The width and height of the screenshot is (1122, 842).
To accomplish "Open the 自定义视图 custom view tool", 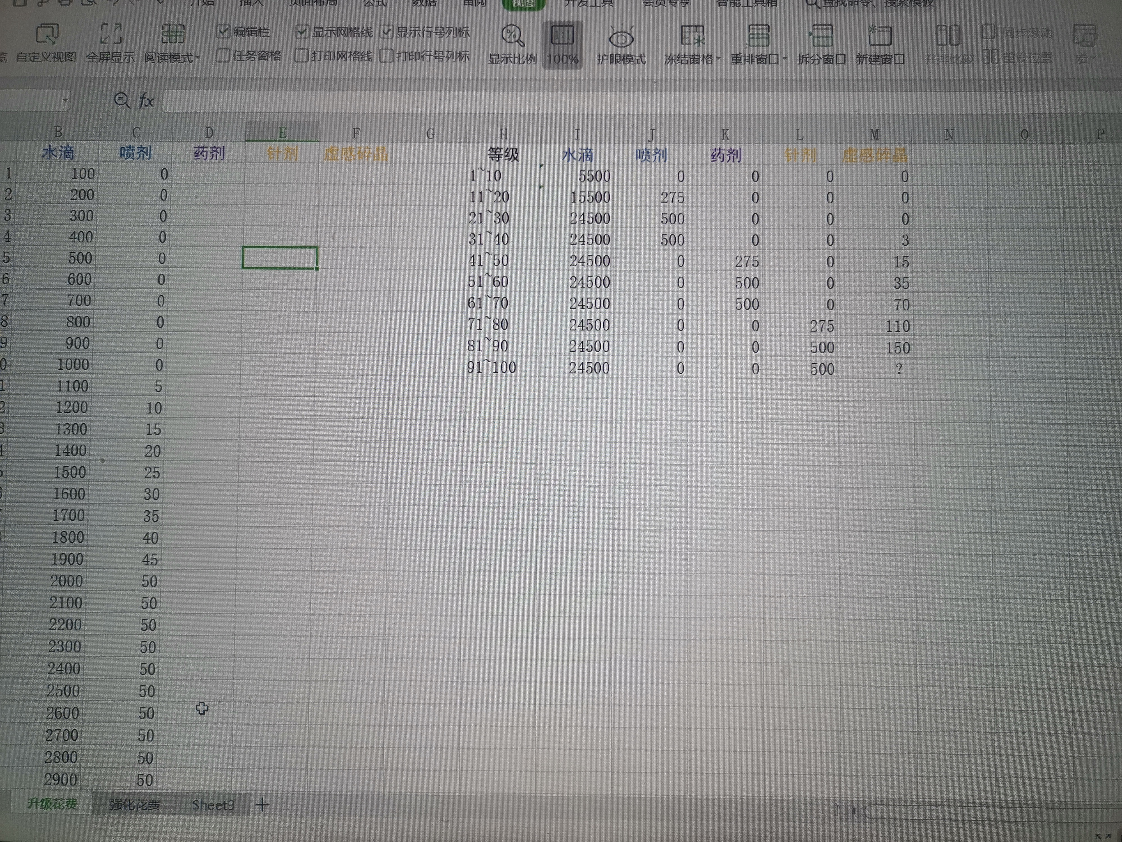I will click(x=47, y=35).
